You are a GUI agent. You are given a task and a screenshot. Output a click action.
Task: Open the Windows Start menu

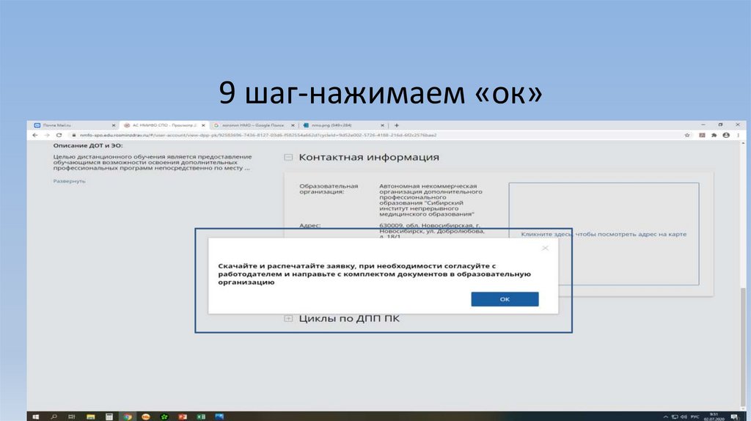click(35, 417)
